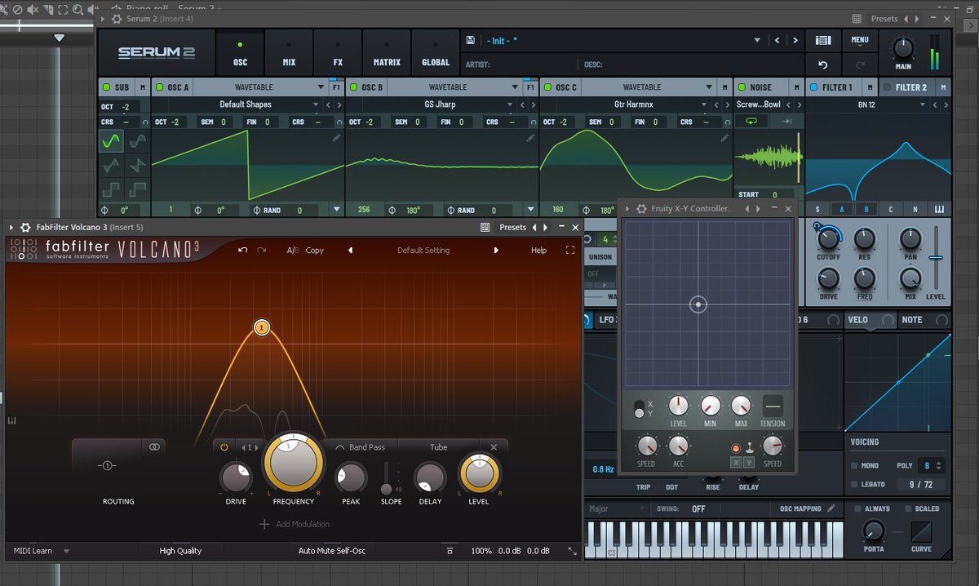Toggle OSC C enable switch
This screenshot has height=586, width=979.
pyautogui.click(x=547, y=87)
